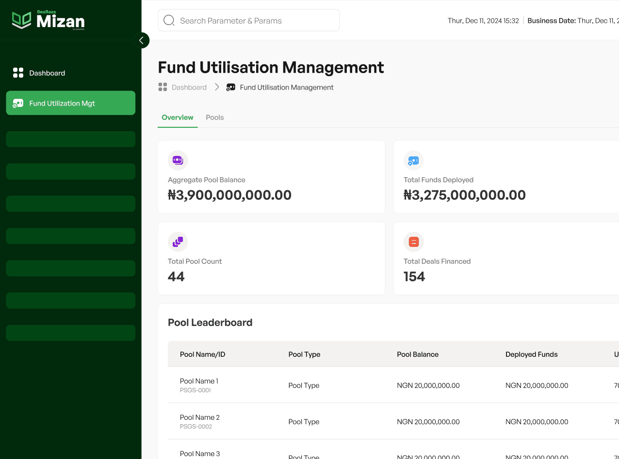The height and width of the screenshot is (459, 619).
Task: Click the purple Total Pool Count icon
Action: pos(178,241)
